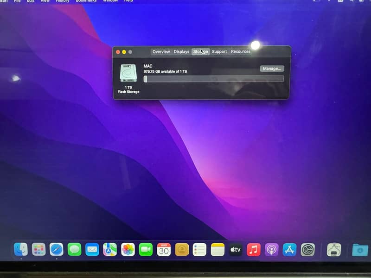Open the Mail app in Dock
The height and width of the screenshot is (278, 371).
click(x=92, y=249)
